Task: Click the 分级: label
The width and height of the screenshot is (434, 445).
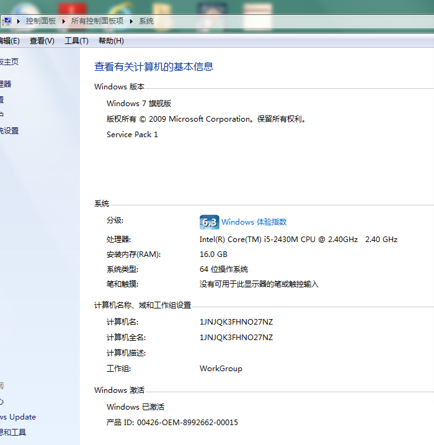Action: (x=115, y=220)
